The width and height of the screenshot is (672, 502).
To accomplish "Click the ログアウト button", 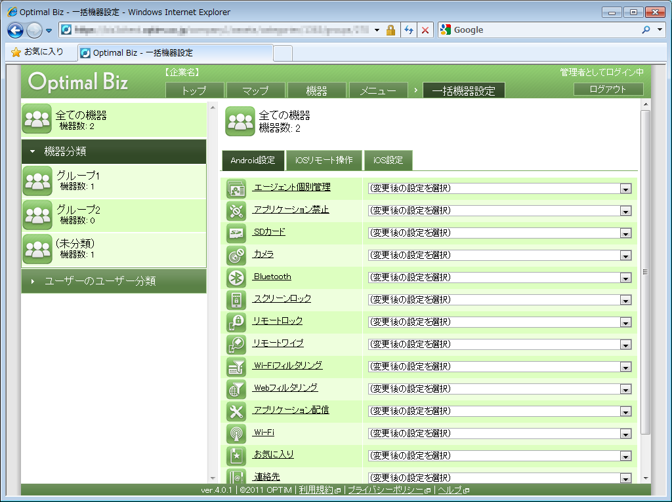I will point(608,89).
